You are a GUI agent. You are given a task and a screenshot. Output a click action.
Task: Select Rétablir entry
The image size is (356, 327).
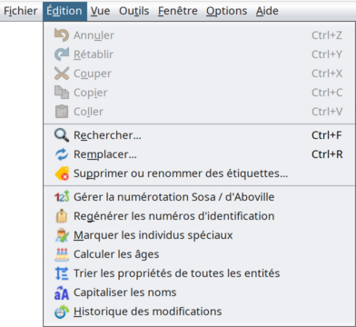[199, 54]
